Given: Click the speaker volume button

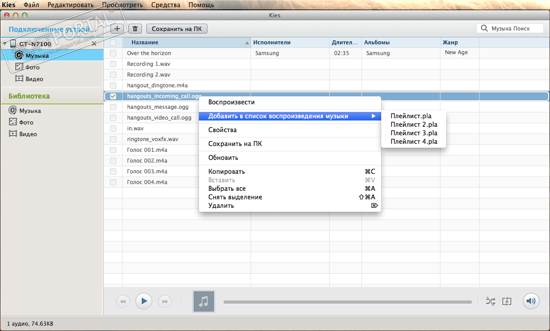Looking at the screenshot, I should coord(531,301).
